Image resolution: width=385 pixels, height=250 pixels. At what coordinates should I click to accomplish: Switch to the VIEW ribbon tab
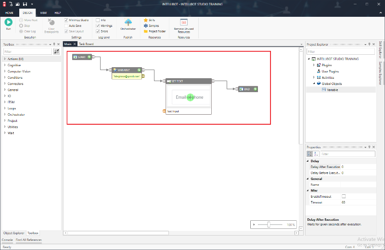point(43,12)
